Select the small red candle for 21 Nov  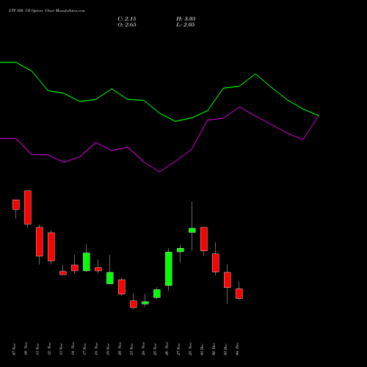pyautogui.click(x=134, y=304)
